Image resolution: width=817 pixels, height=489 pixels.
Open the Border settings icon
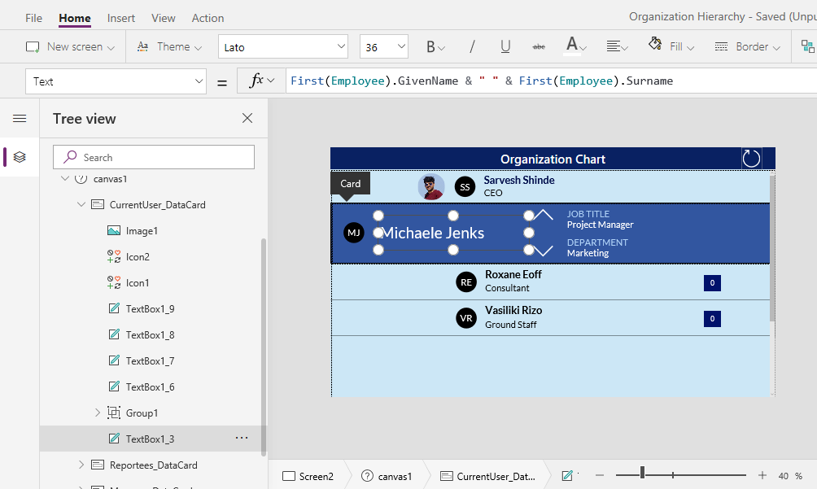(x=744, y=46)
